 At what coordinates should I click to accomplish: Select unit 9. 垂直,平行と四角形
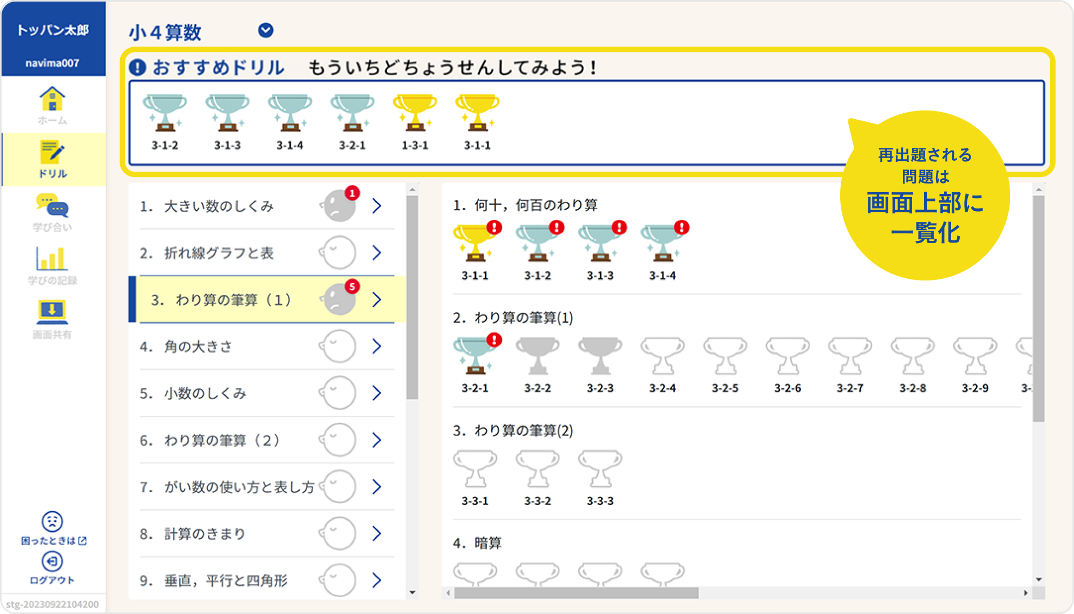coord(267,580)
